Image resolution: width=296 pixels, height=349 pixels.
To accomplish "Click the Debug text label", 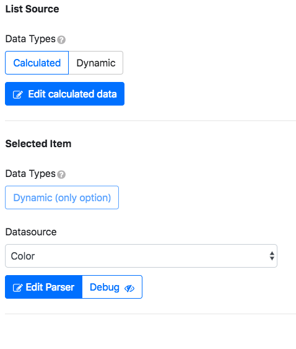I will pyautogui.click(x=105, y=288).
